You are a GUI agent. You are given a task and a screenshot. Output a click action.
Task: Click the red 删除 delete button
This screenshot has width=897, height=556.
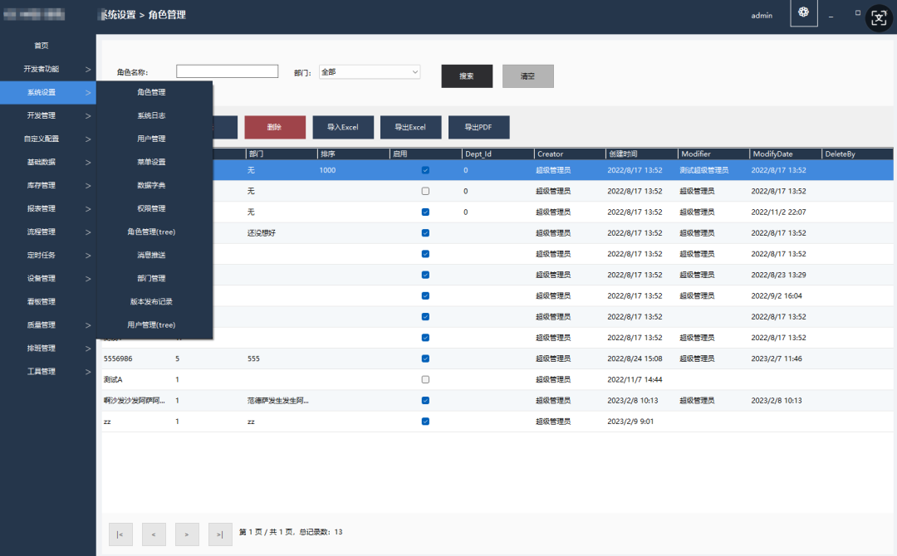coord(275,127)
